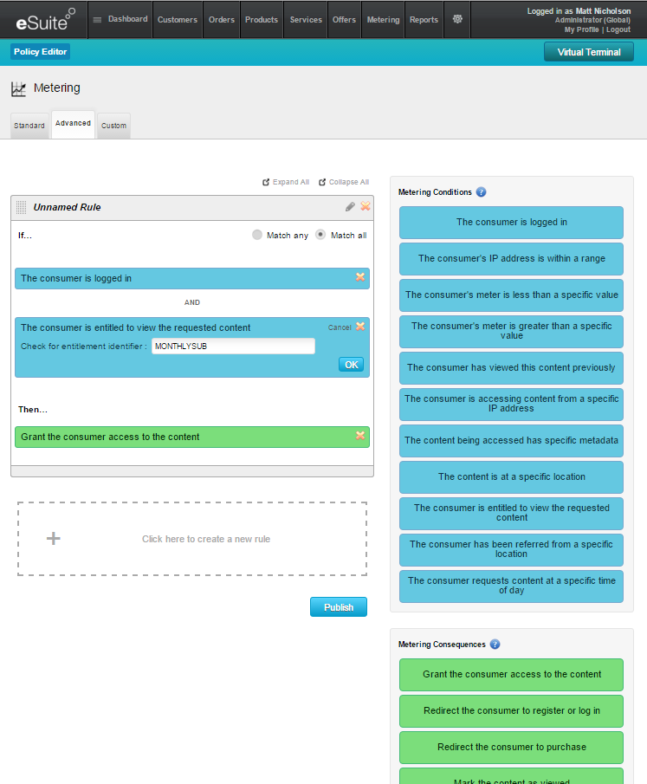Viewport: 647px width, 784px height.
Task: Grab the drag handle of Unnamed Rule
Action: (22, 208)
